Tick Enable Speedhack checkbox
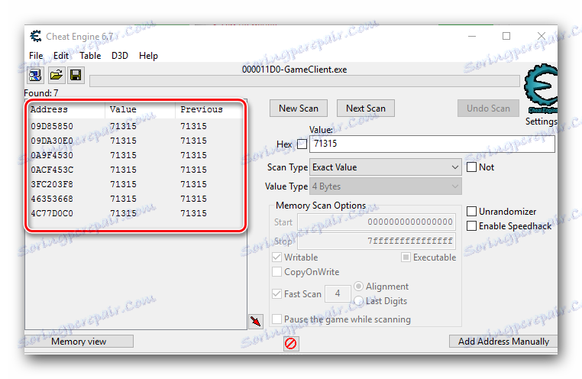Viewport: 582px width, 379px height. 471,225
